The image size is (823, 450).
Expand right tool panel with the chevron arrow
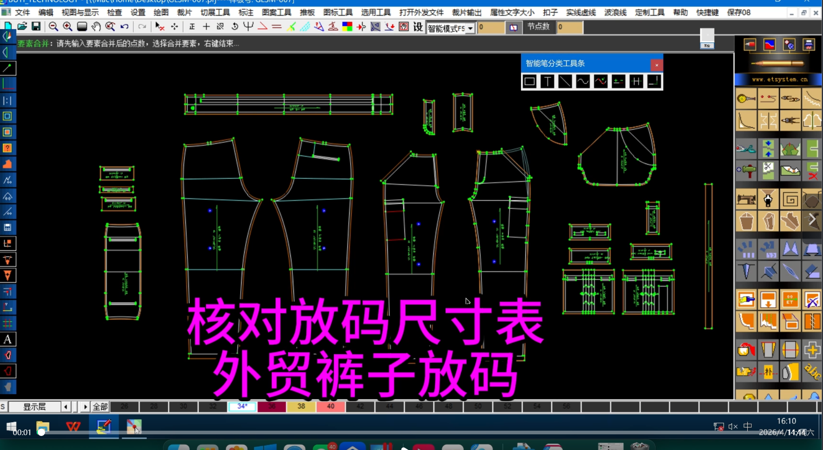[x=812, y=219]
